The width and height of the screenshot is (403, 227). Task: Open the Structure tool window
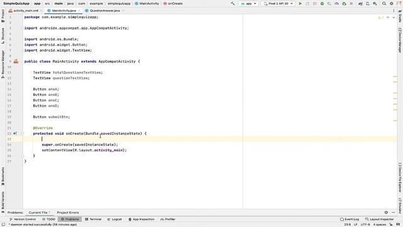3,35
